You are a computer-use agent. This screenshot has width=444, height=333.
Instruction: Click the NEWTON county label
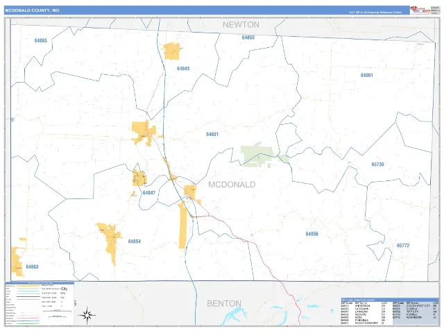(241, 25)
